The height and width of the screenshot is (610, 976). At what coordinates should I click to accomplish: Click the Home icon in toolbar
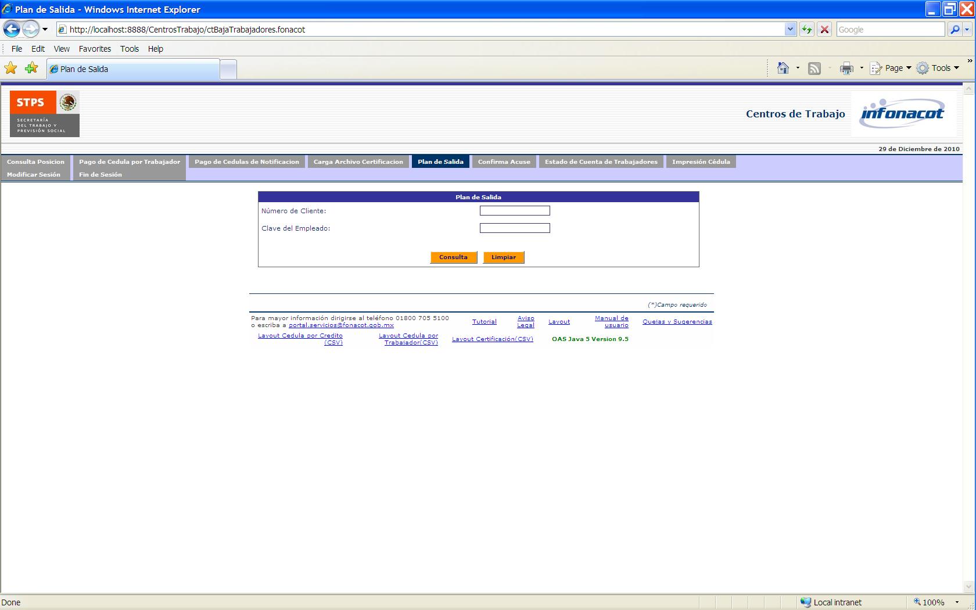(x=783, y=69)
